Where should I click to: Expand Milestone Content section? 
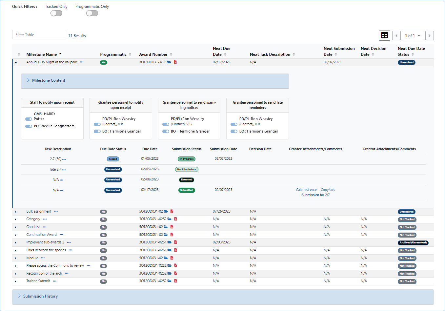click(x=155, y=80)
